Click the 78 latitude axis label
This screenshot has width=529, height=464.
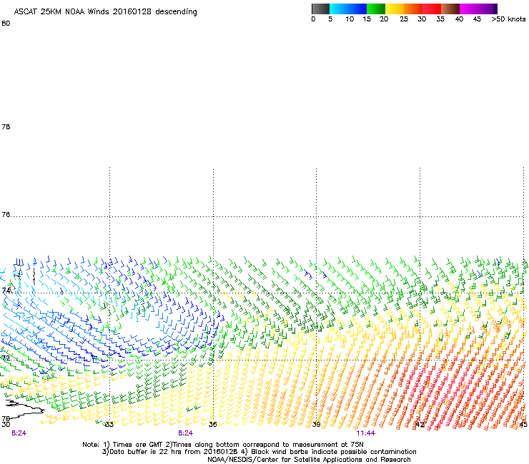click(6, 126)
